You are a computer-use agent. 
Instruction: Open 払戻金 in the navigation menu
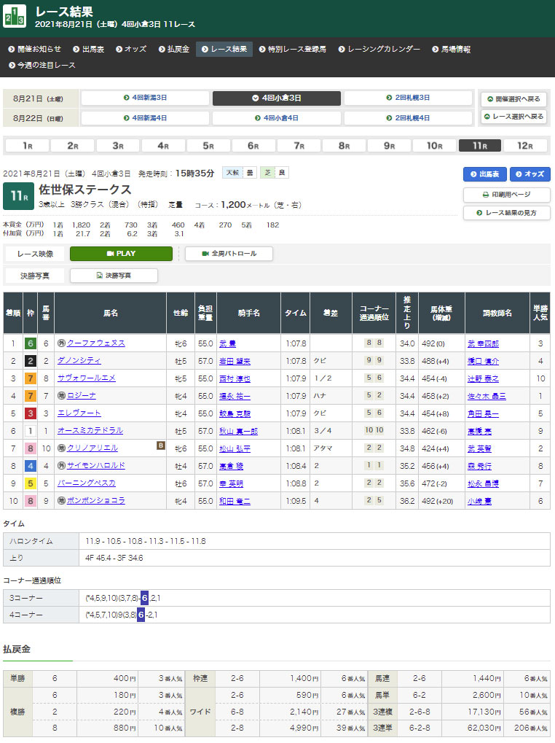[173, 50]
